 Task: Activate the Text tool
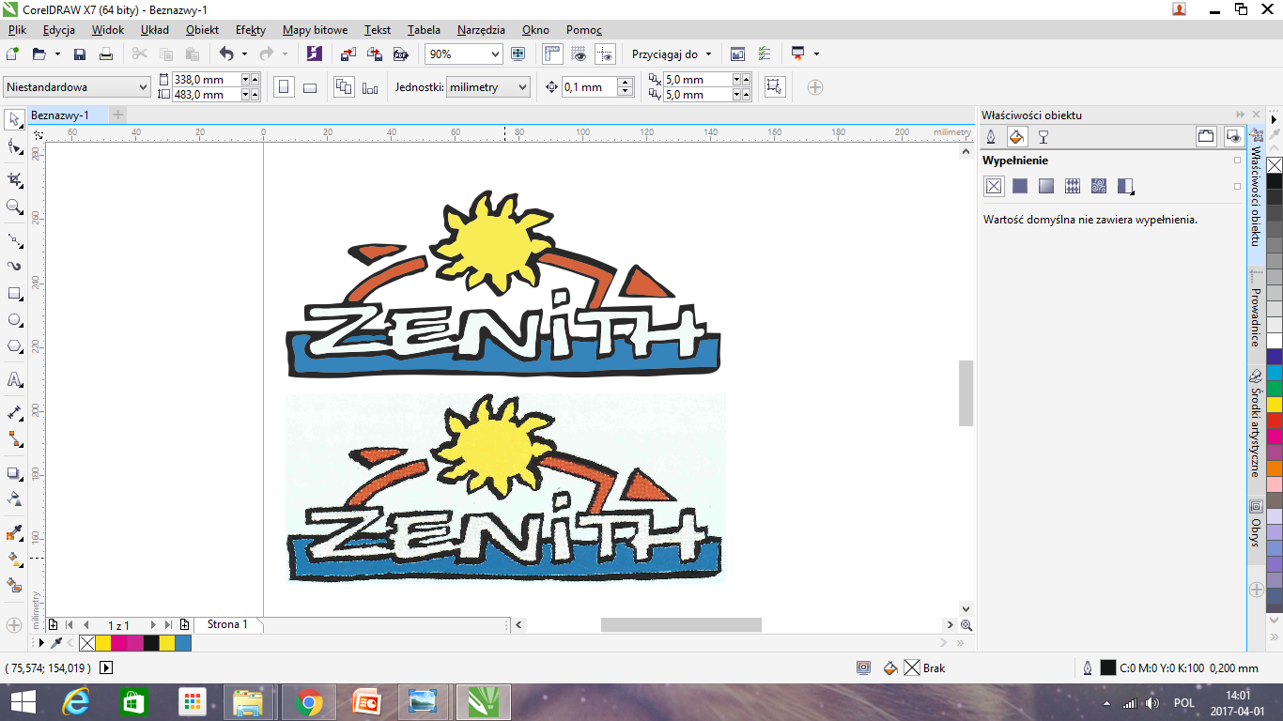pyautogui.click(x=14, y=379)
